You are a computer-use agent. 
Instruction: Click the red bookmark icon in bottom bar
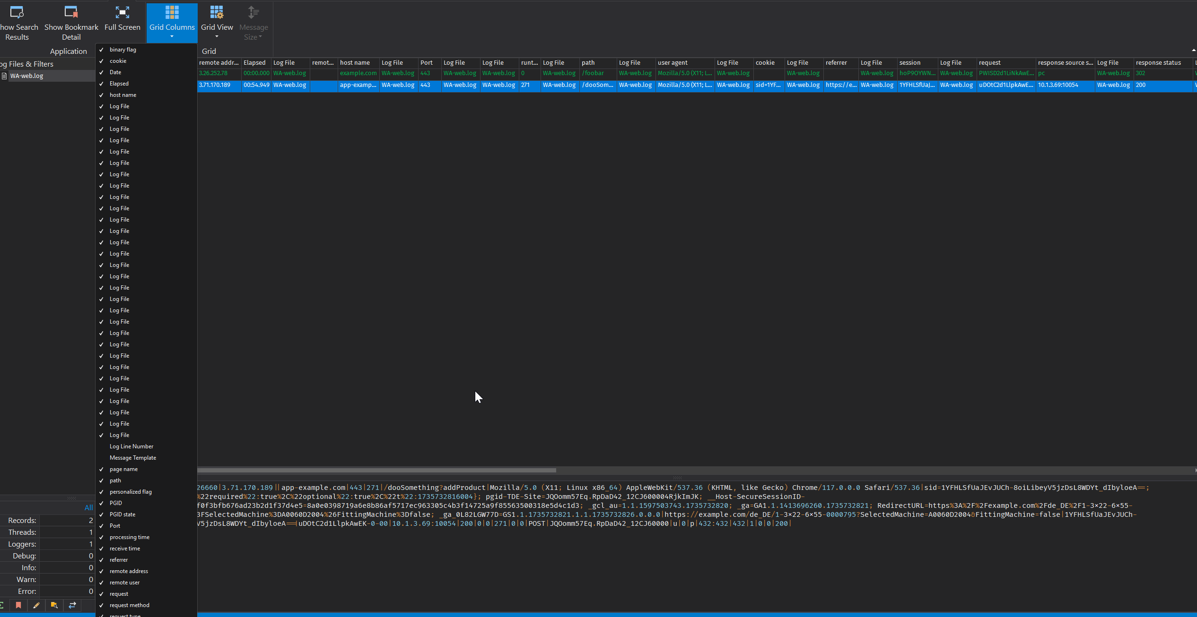(x=18, y=605)
